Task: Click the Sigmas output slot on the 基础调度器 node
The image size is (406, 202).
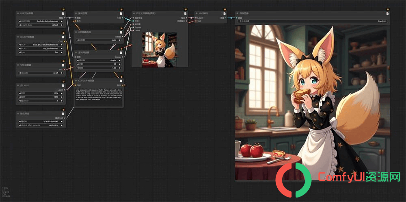Action: (x=123, y=57)
